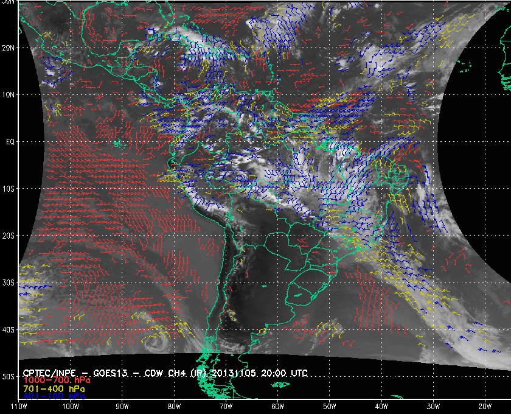The width and height of the screenshot is (511, 414).
Task: Click the 30W longitude label
Action: (x=433, y=406)
